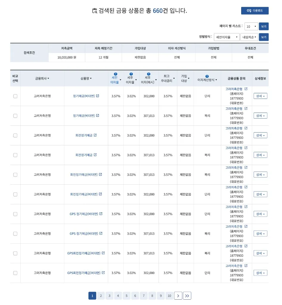Expand 상세 details for GPS회전정기예금(비대면) 단리 row
Viewport: 282px width, 305px height.
(x=261, y=273)
